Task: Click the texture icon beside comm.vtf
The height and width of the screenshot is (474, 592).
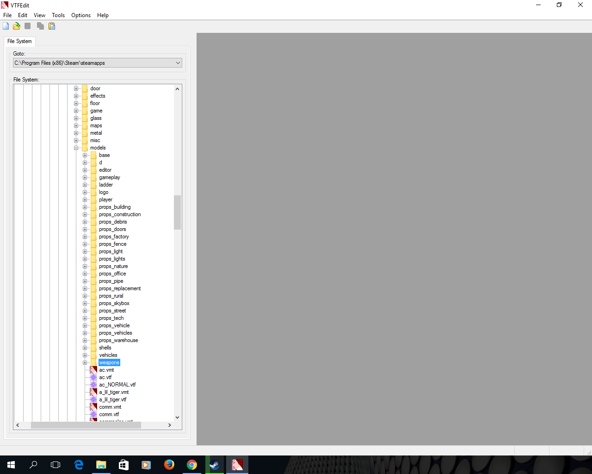Action: tap(93, 414)
